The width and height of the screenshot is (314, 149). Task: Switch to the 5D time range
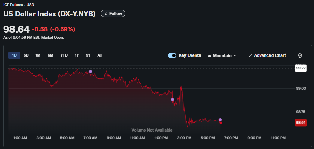tap(26, 55)
